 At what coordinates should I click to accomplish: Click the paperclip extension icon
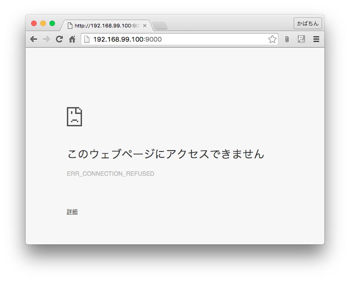click(x=287, y=39)
